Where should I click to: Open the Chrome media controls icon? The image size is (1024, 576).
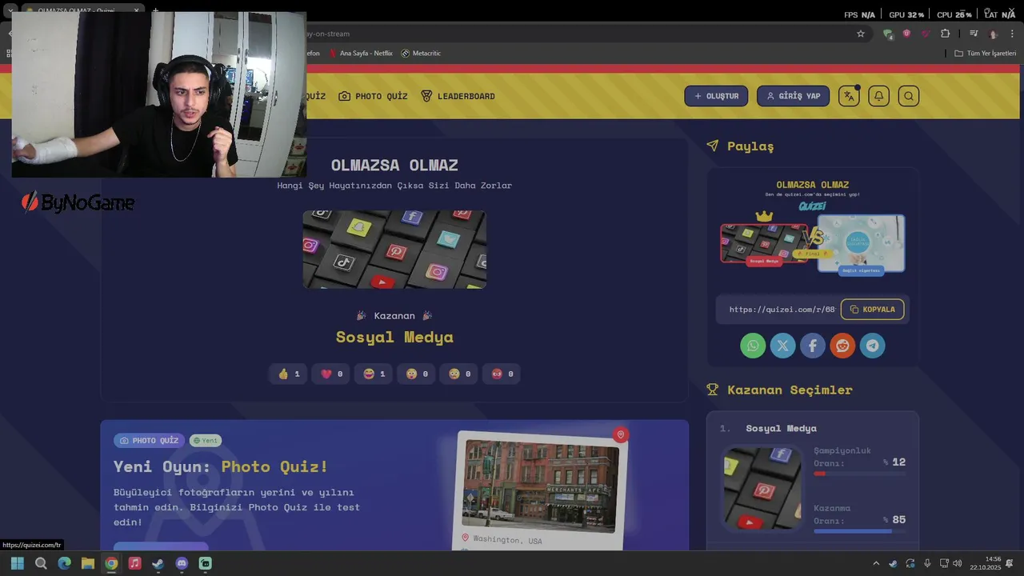(x=974, y=34)
